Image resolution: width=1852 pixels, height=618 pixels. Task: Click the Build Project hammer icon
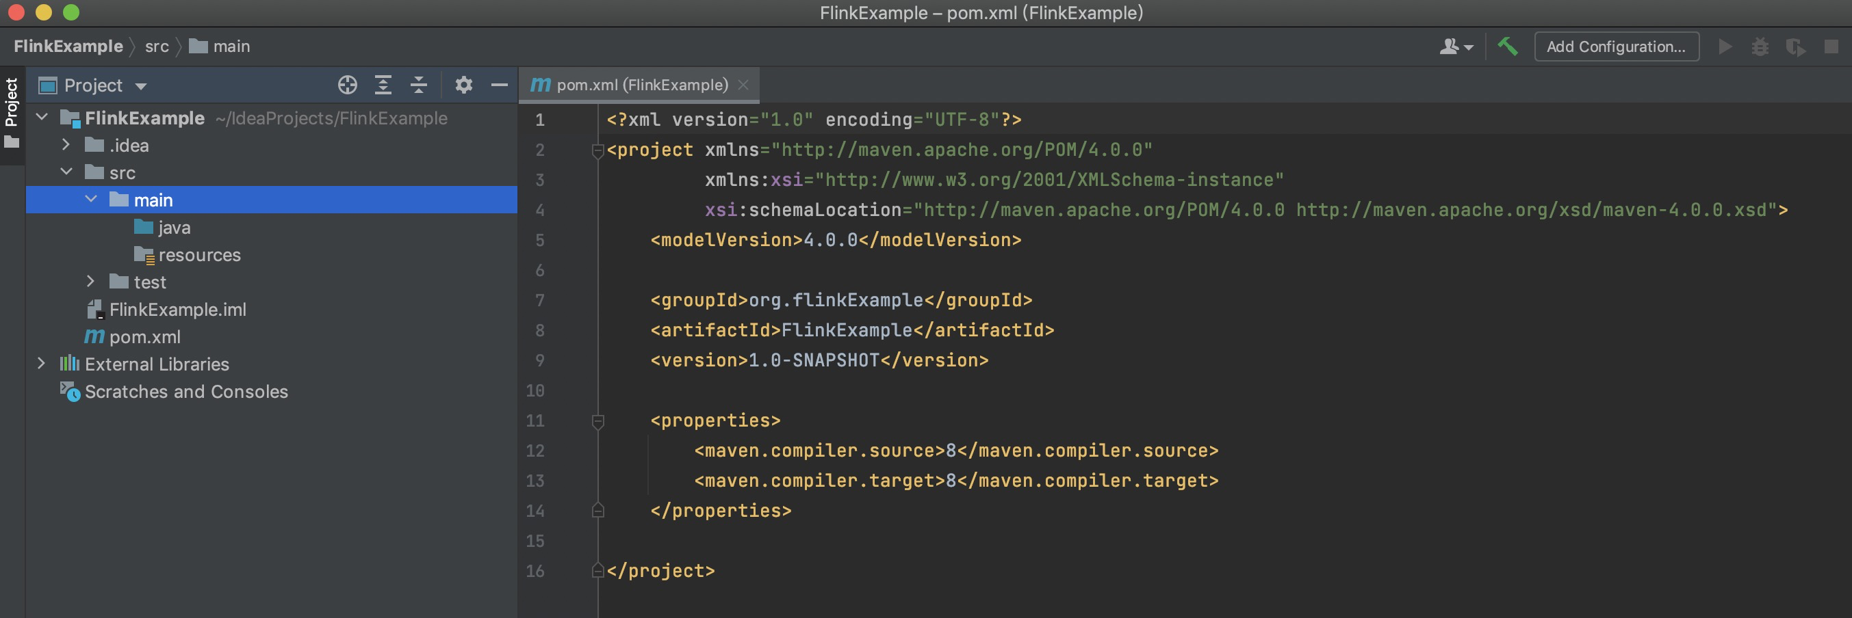1508,46
